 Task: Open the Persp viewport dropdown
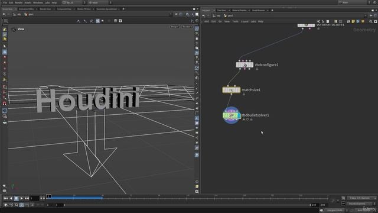coord(175,27)
